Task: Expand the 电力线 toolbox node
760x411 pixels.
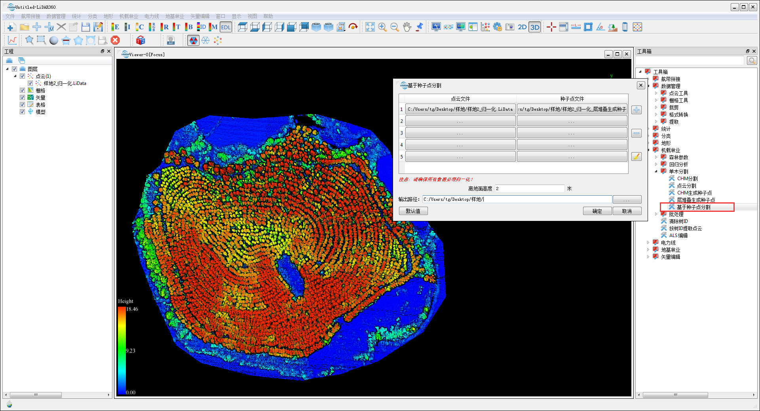Action: (x=648, y=243)
